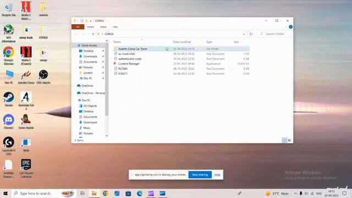Open the CORSA folder on the desktop
This screenshot has height=198, width=352.
[43, 32]
